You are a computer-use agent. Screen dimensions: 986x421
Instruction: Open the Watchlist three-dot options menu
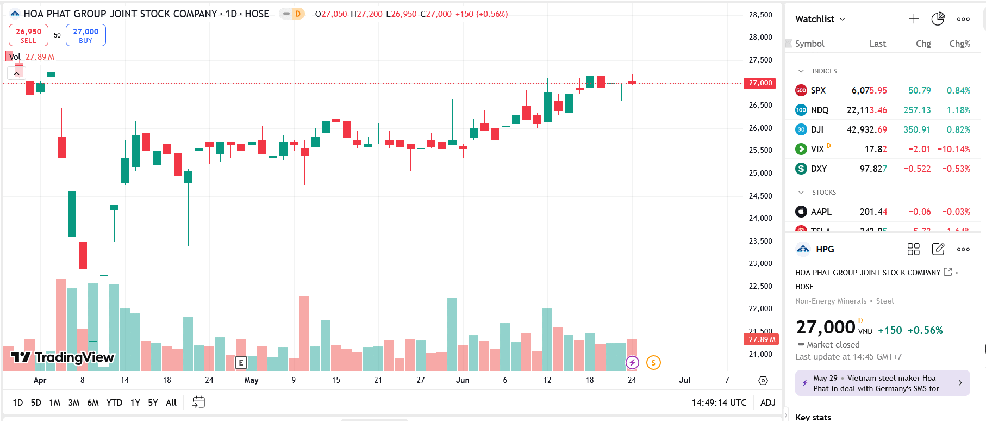tap(963, 19)
